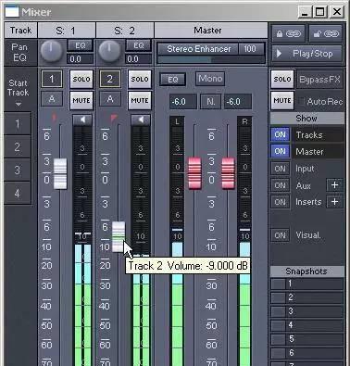Select start track 3 in the track list
This screenshot has height=366, width=350.
point(18,170)
